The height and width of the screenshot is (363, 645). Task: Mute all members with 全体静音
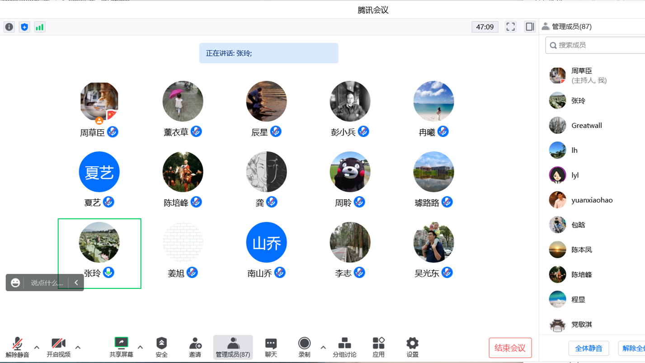click(x=589, y=348)
